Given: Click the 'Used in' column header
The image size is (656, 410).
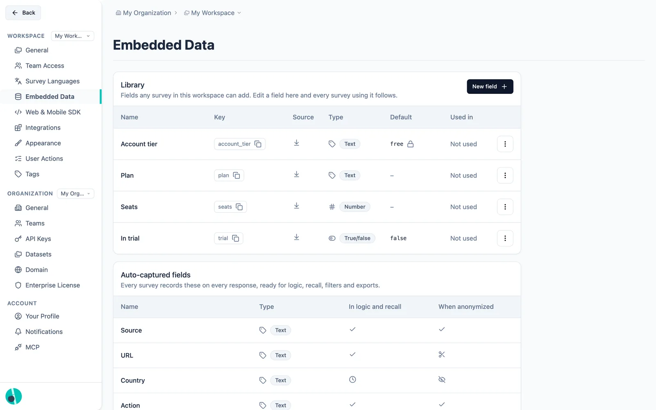Looking at the screenshot, I should tap(461, 117).
